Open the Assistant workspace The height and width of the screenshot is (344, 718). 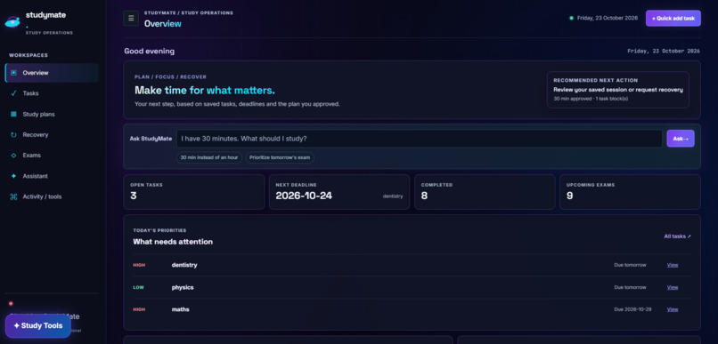click(x=52, y=176)
